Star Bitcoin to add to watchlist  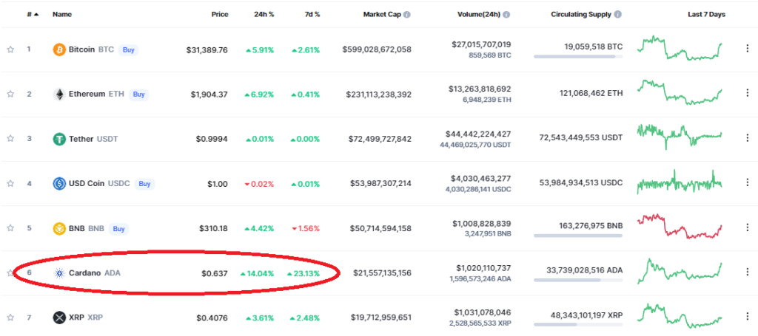click(x=10, y=49)
